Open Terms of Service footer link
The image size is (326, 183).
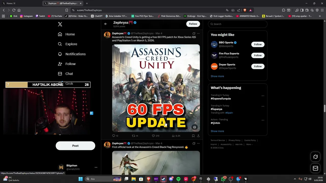point(218,140)
